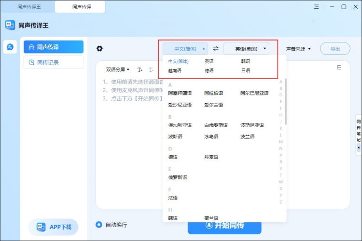
Task: Enable the 自动换行 radio option
Action: [99, 225]
